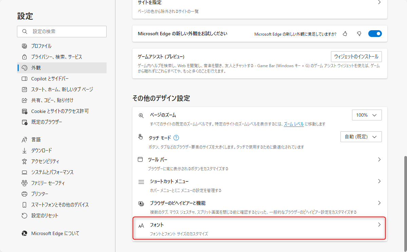Click the phone icon beside スマートフォンとその他のデバイス
The image size is (407, 252).
click(24, 205)
